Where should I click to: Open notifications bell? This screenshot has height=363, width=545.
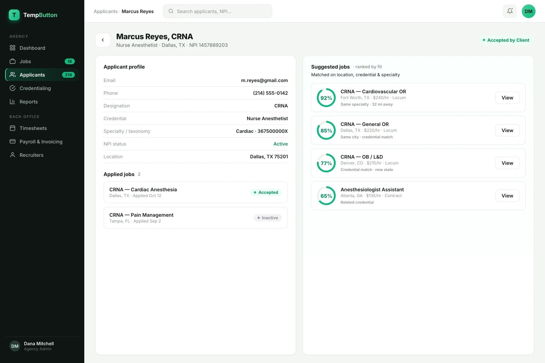click(x=510, y=11)
